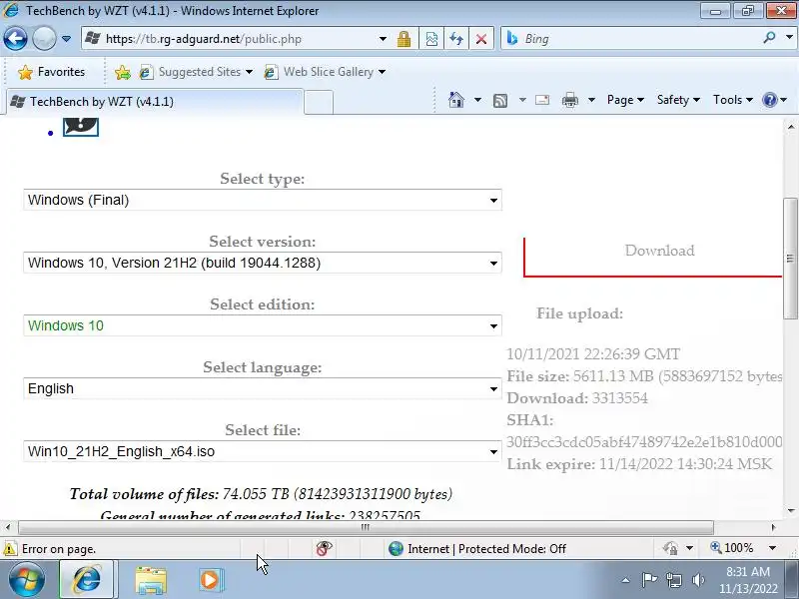Image resolution: width=799 pixels, height=599 pixels.
Task: Open the Tools menu
Action: [733, 100]
